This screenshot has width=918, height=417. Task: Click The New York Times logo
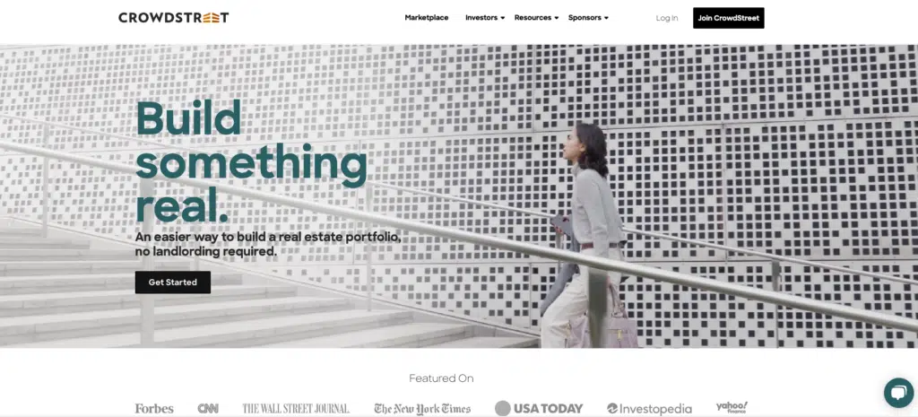tap(422, 408)
